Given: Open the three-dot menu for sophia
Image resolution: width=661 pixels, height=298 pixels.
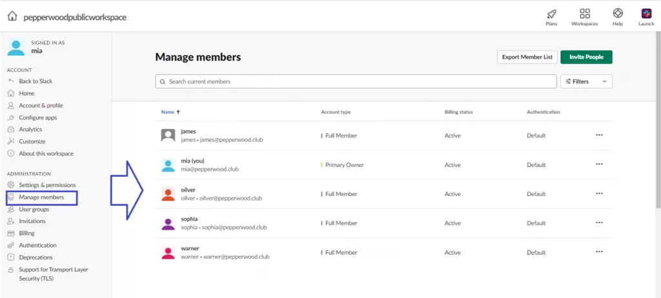Looking at the screenshot, I should click(599, 222).
